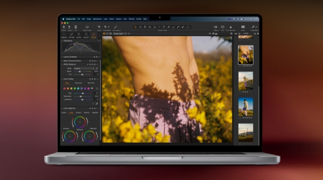The width and height of the screenshot is (323, 180).
Task: Switch to the ADJUST tool tab
Action: click(x=86, y=35)
